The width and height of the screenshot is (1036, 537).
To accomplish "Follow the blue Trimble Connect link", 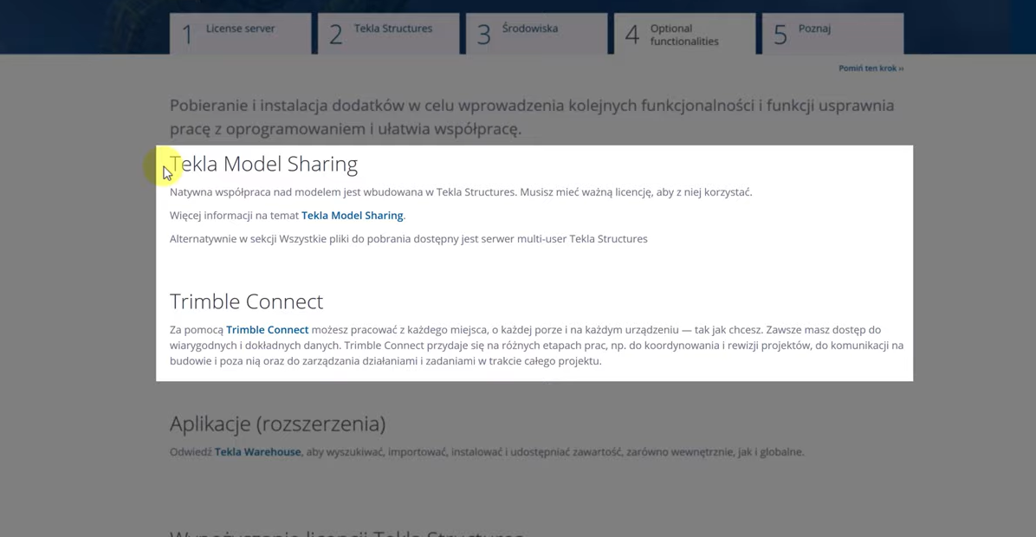I will tap(267, 330).
